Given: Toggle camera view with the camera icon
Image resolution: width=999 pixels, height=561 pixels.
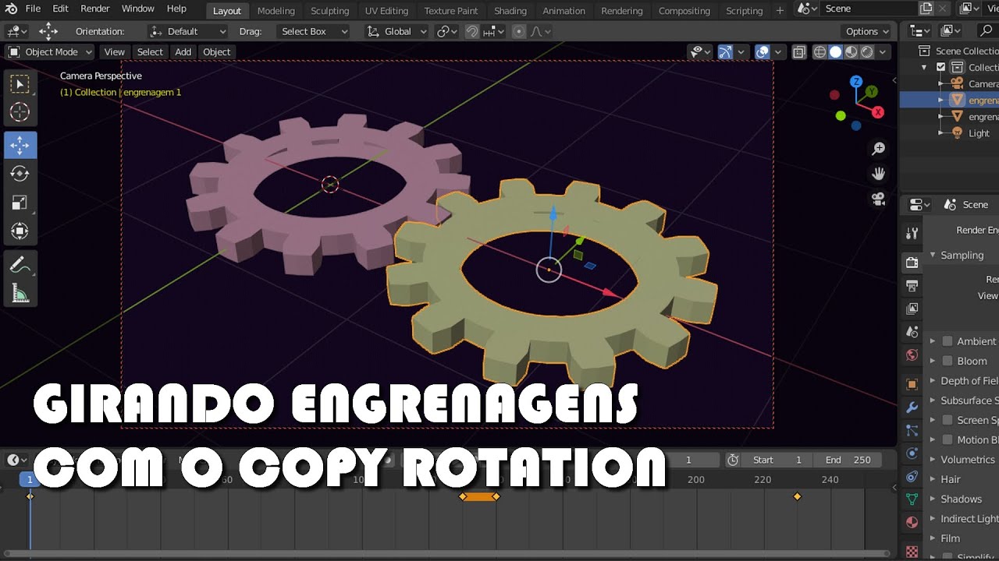Looking at the screenshot, I should [879, 199].
